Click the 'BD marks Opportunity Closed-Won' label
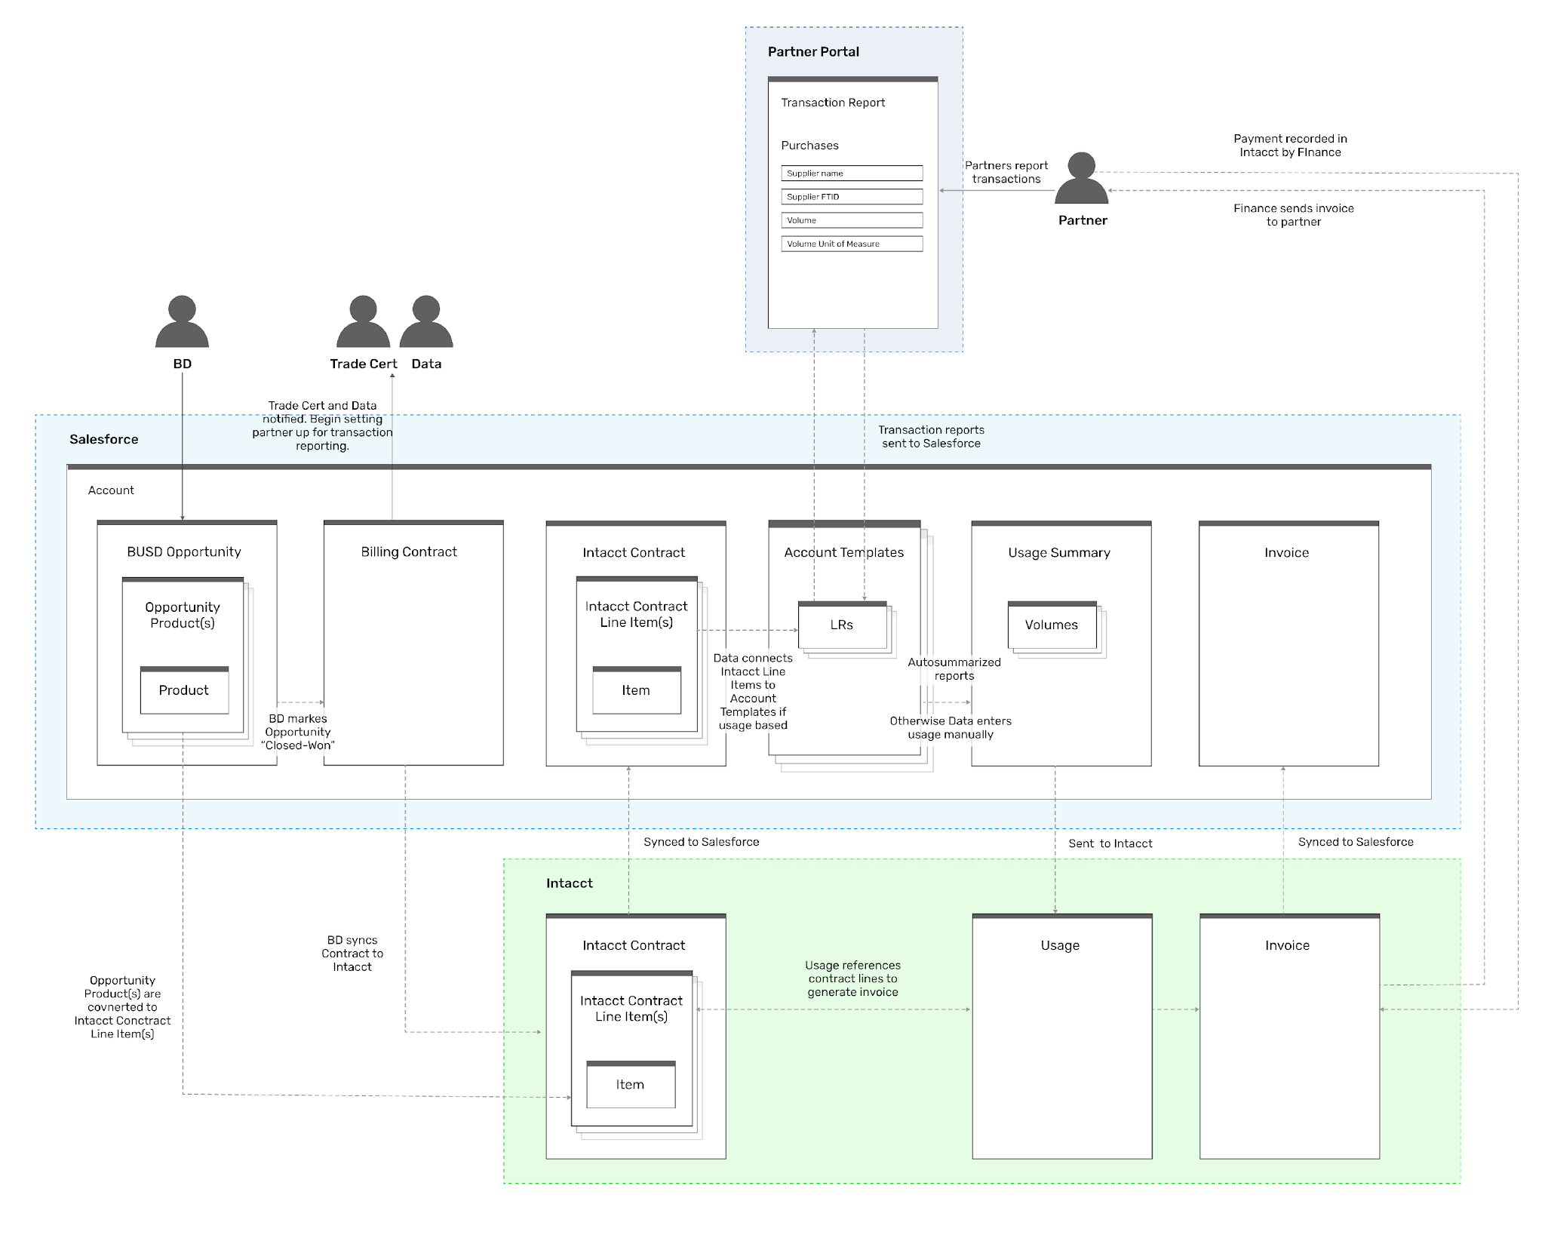The image size is (1545, 1241). coord(298,732)
